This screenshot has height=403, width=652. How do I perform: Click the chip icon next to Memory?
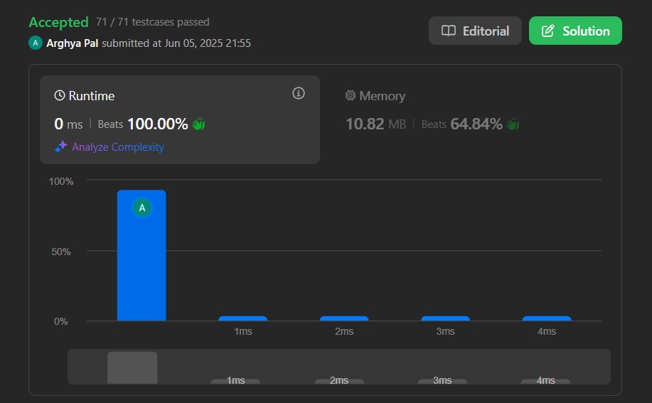pos(350,95)
